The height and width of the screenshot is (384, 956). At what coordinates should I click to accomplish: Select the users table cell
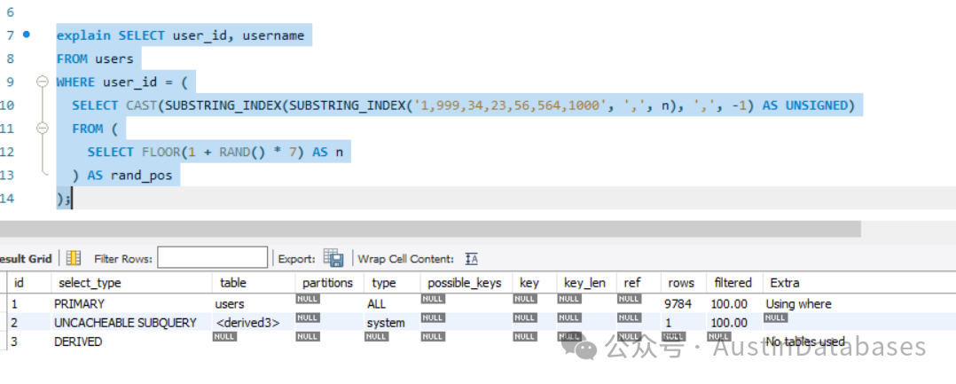pyautogui.click(x=229, y=303)
